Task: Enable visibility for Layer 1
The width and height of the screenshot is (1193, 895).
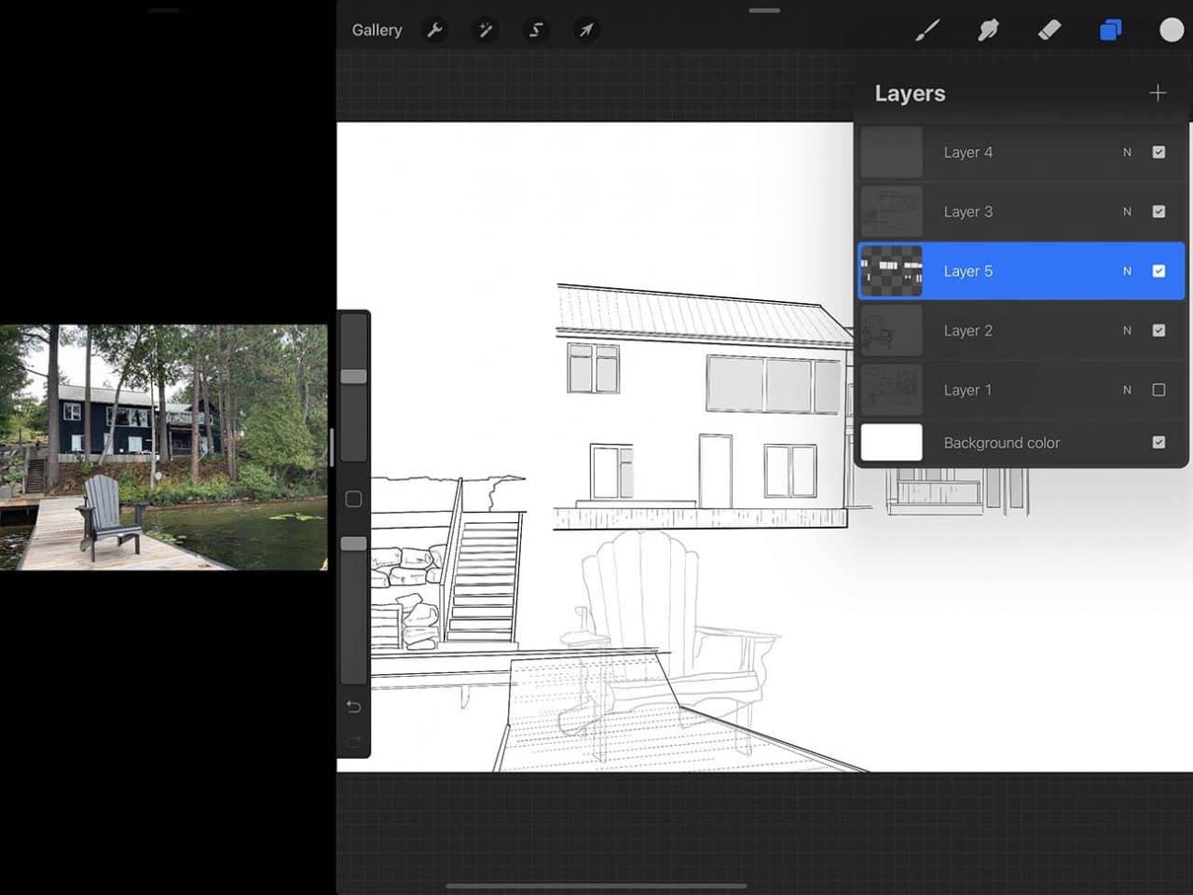Action: (x=1159, y=390)
